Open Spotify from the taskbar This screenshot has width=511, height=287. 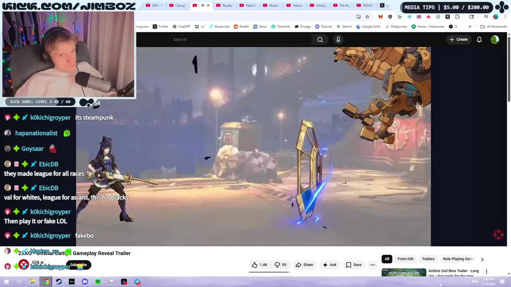[x=98, y=282]
